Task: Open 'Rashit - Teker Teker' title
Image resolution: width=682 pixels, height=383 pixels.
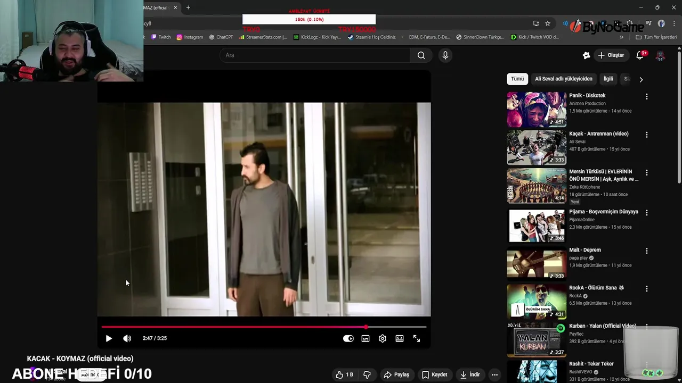Action: [x=591, y=364]
